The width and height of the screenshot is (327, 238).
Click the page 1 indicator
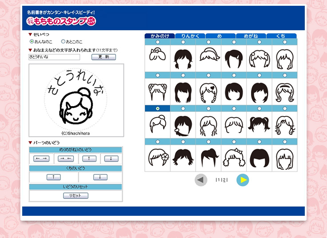click(x=219, y=180)
